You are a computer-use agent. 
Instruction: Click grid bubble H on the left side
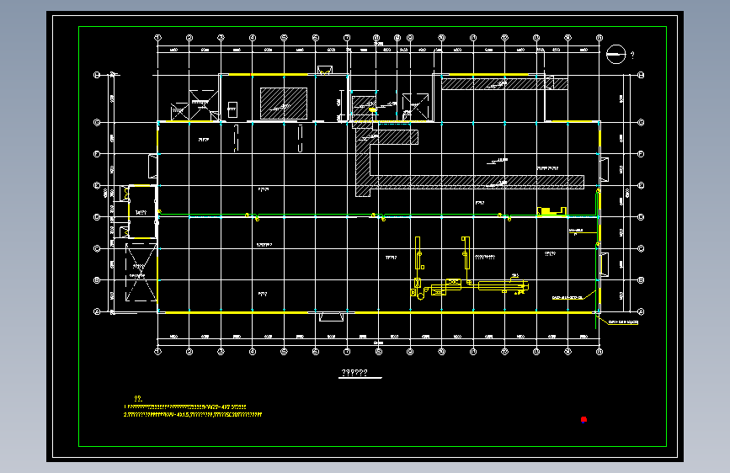[97, 75]
